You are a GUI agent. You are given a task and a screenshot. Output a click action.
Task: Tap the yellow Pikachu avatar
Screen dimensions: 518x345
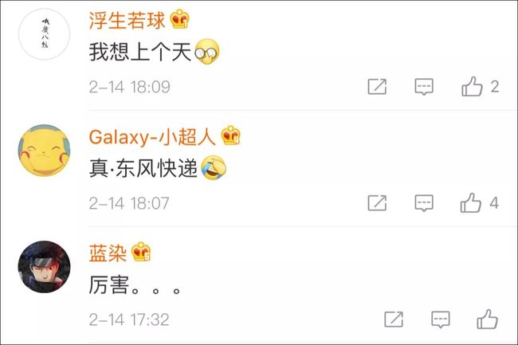[x=45, y=151]
